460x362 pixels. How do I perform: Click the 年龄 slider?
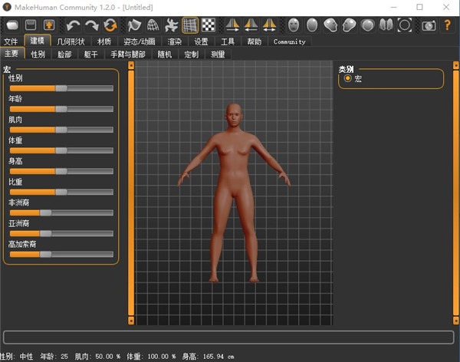(61, 109)
